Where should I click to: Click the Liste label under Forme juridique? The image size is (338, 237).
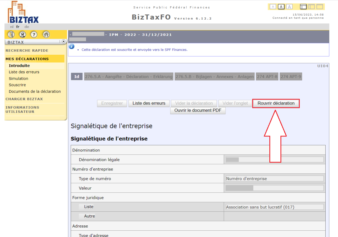[89, 207]
